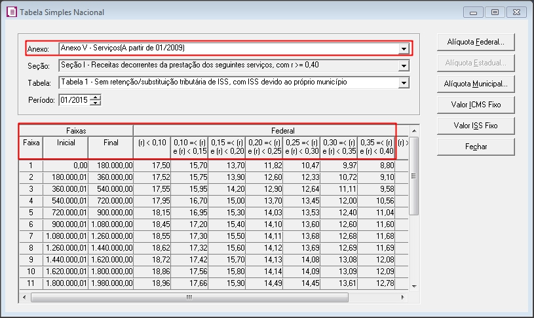
Task: Click the Faixas group header
Action: click(x=76, y=131)
